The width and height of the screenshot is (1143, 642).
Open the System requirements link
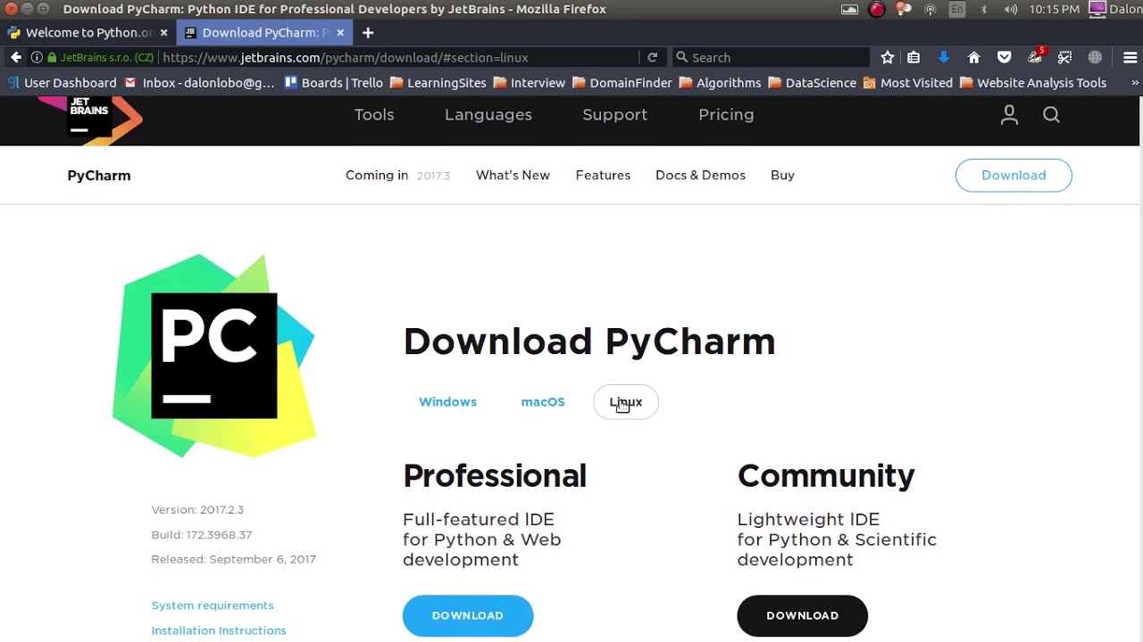(x=213, y=605)
